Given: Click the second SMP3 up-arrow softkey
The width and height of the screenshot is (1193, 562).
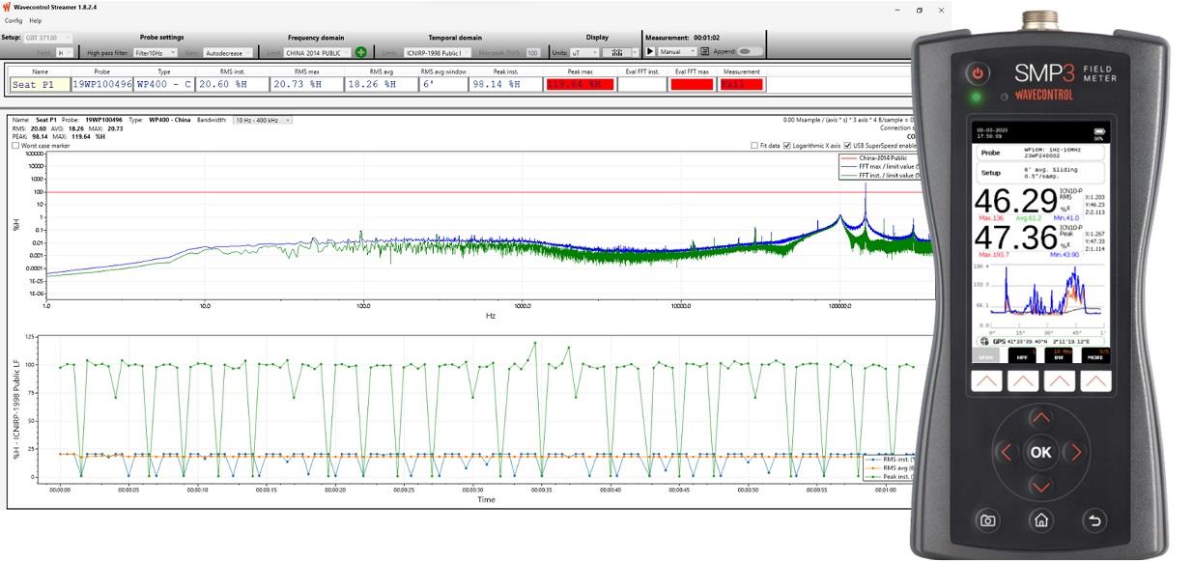Looking at the screenshot, I should point(1023,382).
